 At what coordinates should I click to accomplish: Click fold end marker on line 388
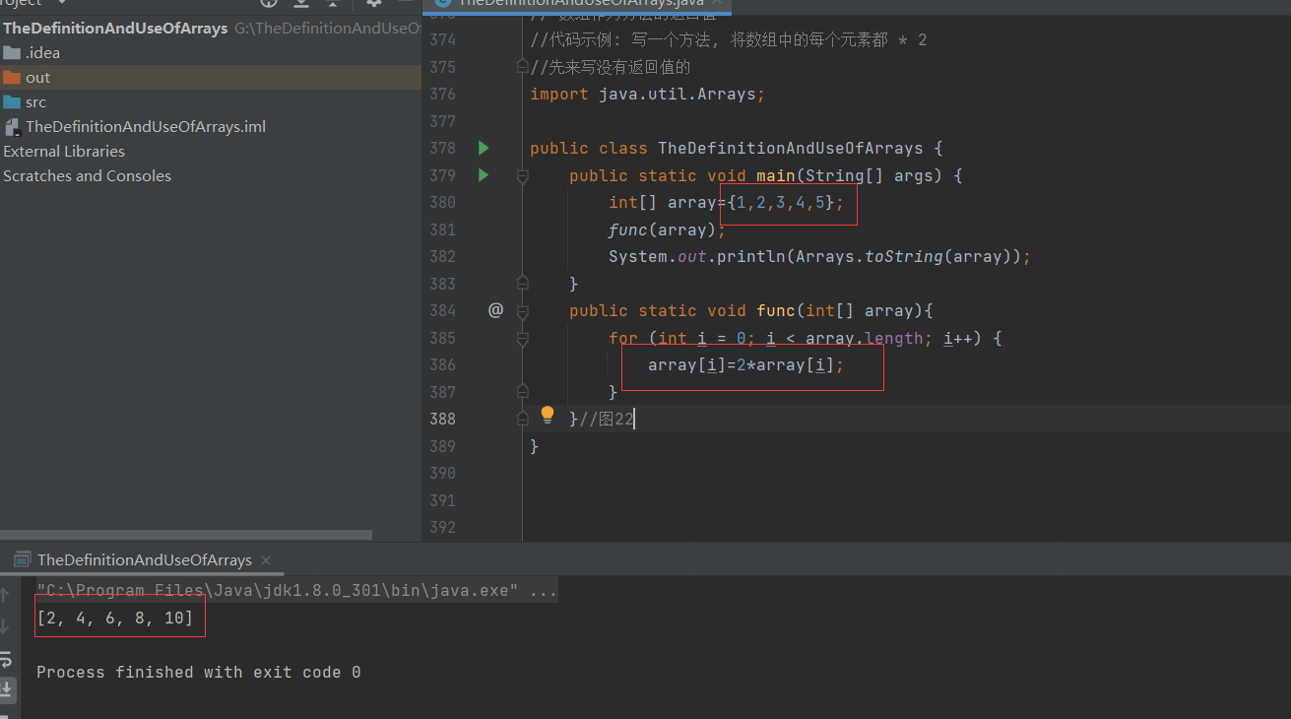click(523, 419)
